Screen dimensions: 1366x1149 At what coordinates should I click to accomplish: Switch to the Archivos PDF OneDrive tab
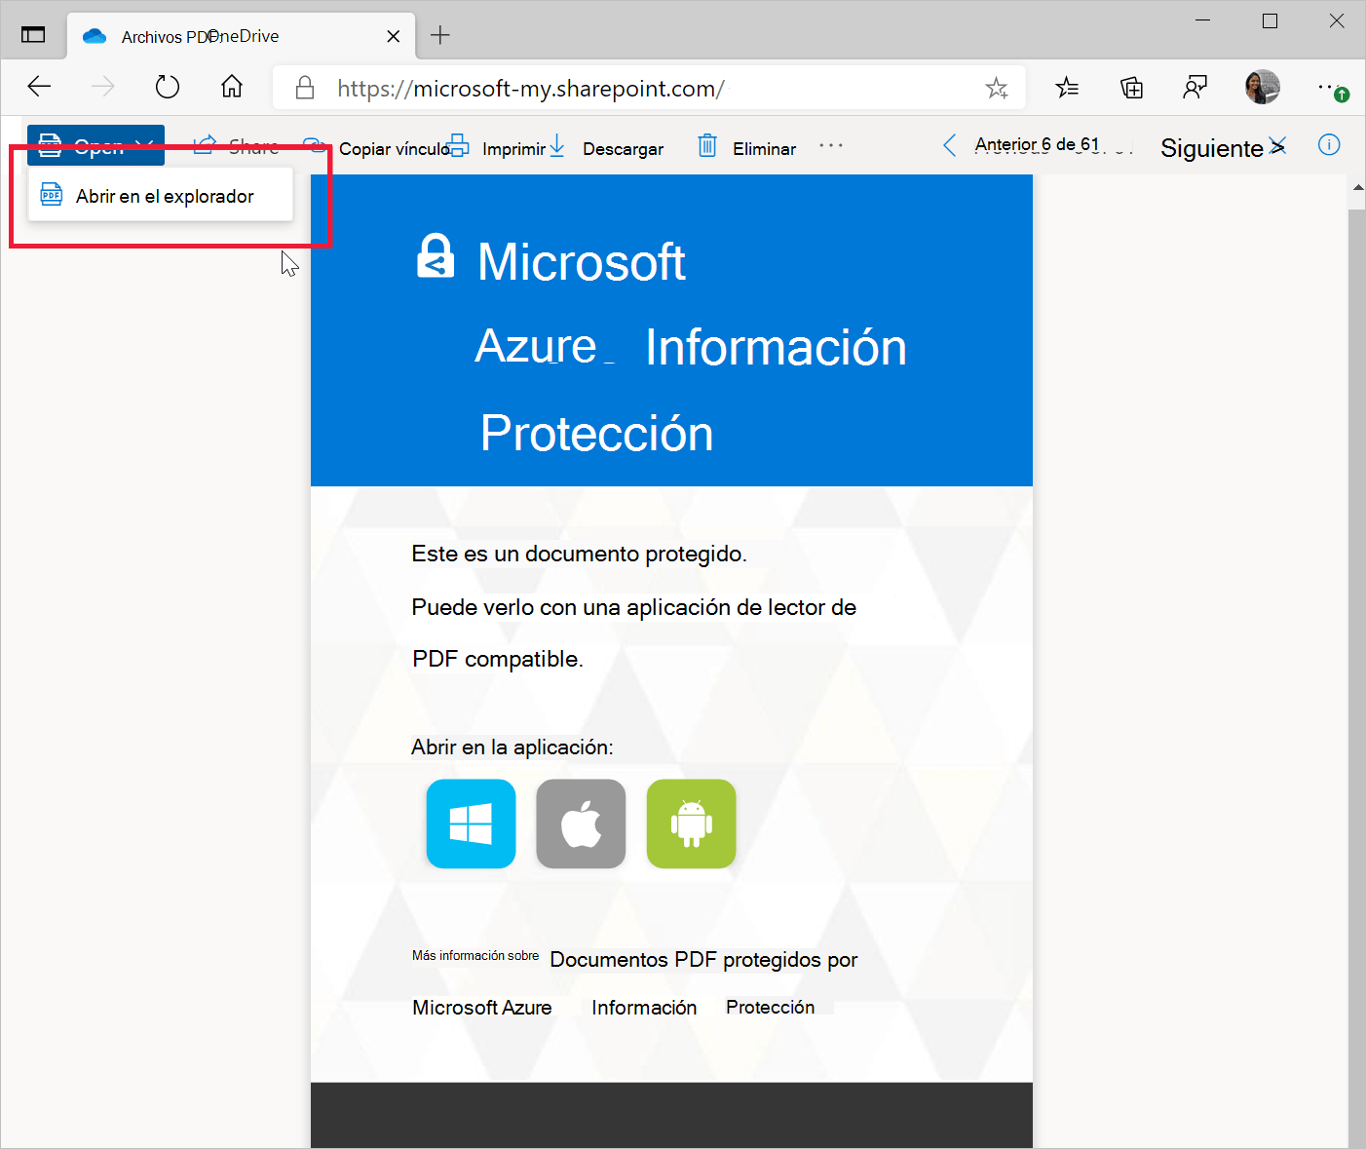point(224,35)
